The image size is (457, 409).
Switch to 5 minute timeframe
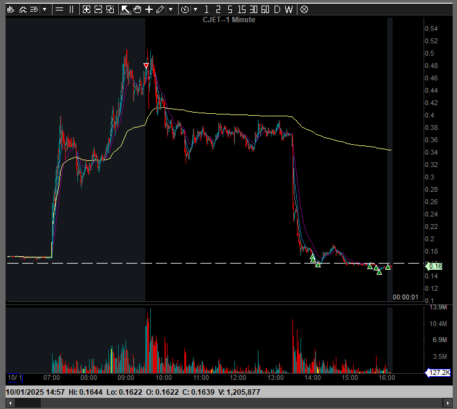pos(230,10)
